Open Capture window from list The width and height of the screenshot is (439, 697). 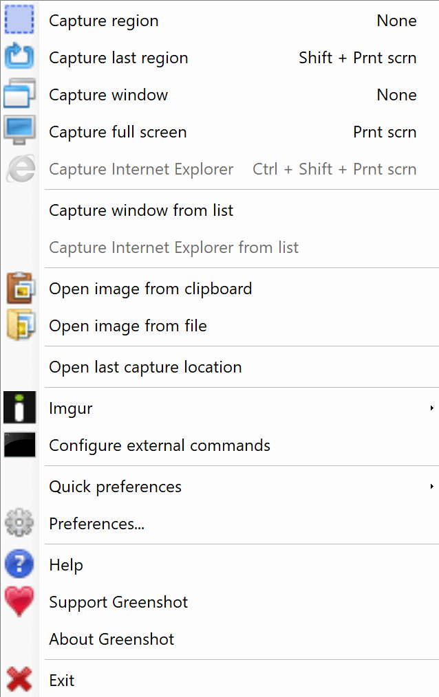141,210
